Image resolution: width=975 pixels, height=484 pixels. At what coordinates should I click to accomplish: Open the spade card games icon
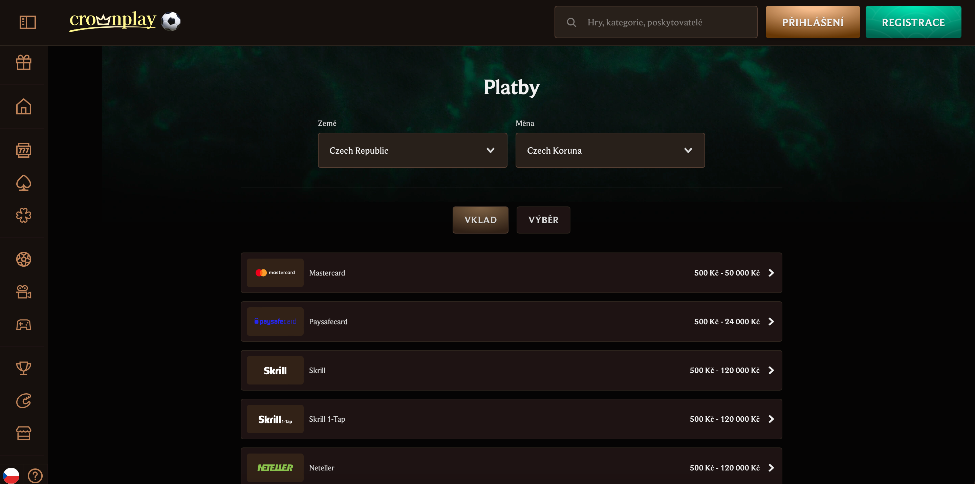[x=23, y=183]
